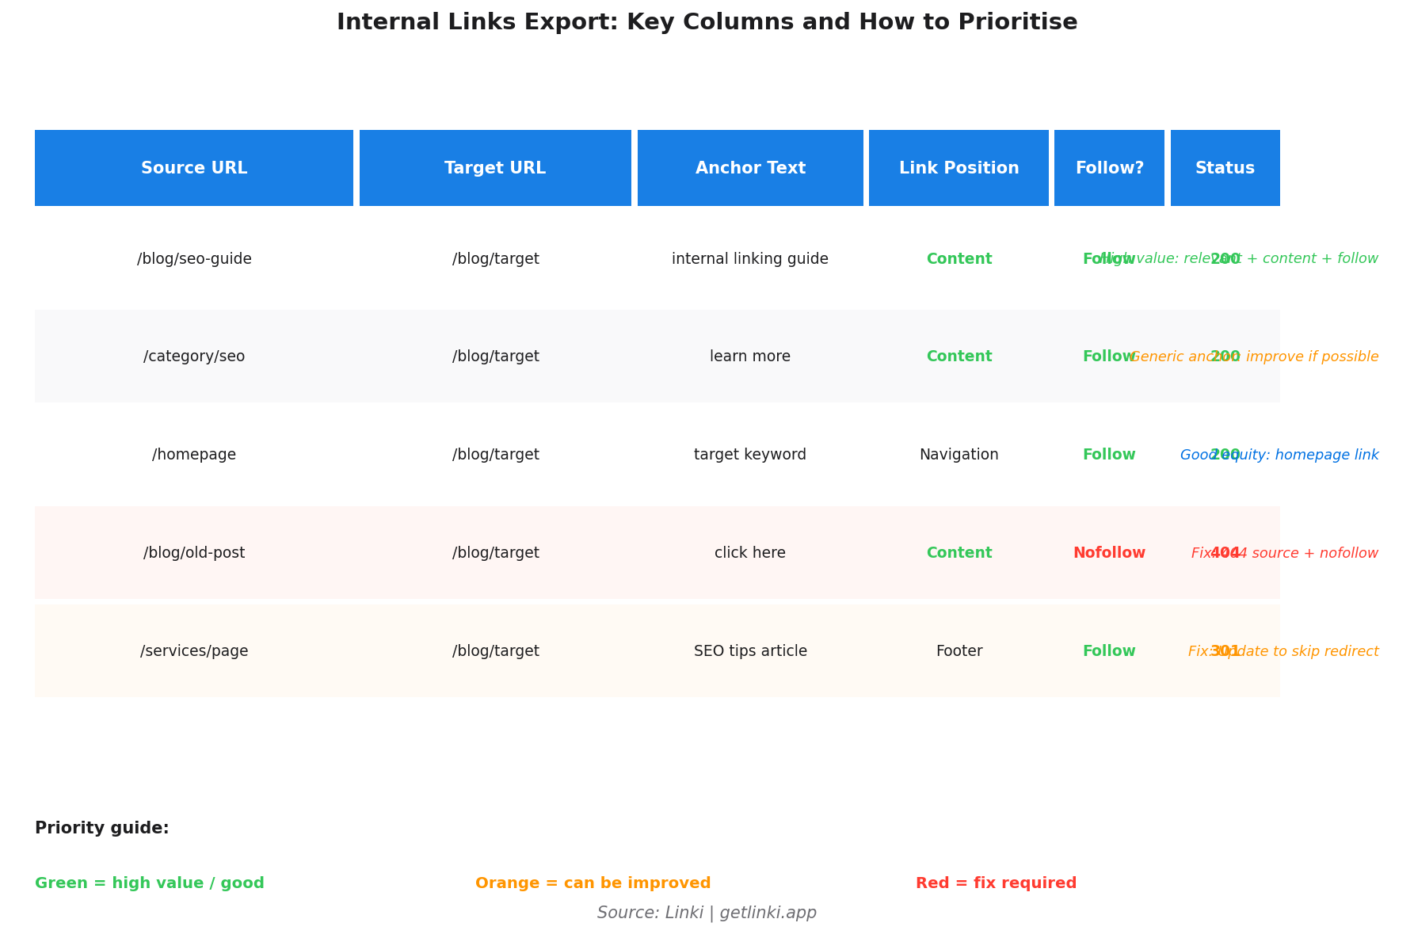Select the Target URL column header
1414x938 pixels.
pos(495,168)
